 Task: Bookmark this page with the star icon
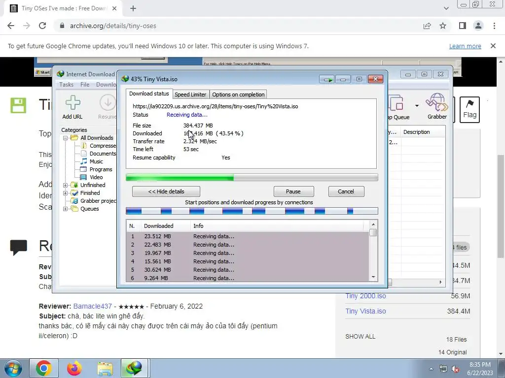443,26
